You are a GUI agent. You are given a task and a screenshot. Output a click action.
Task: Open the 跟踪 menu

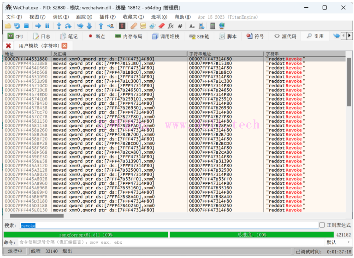pyautogui.click(x=84, y=17)
